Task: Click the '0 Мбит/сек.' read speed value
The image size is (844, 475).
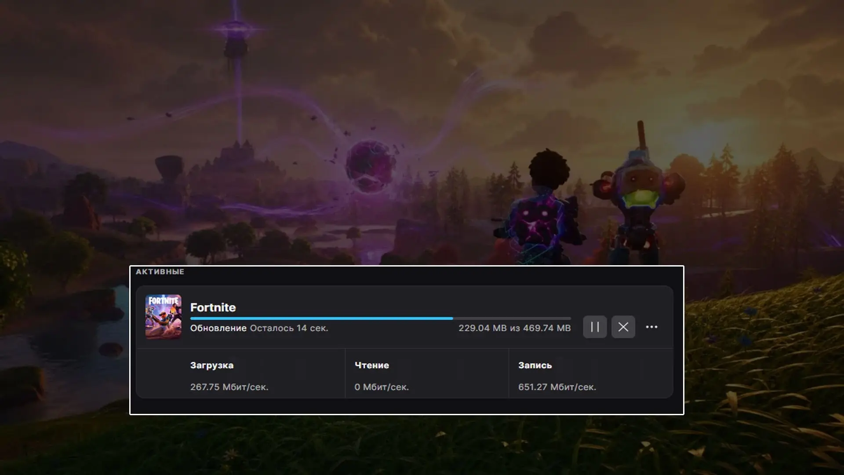Action: (x=382, y=387)
